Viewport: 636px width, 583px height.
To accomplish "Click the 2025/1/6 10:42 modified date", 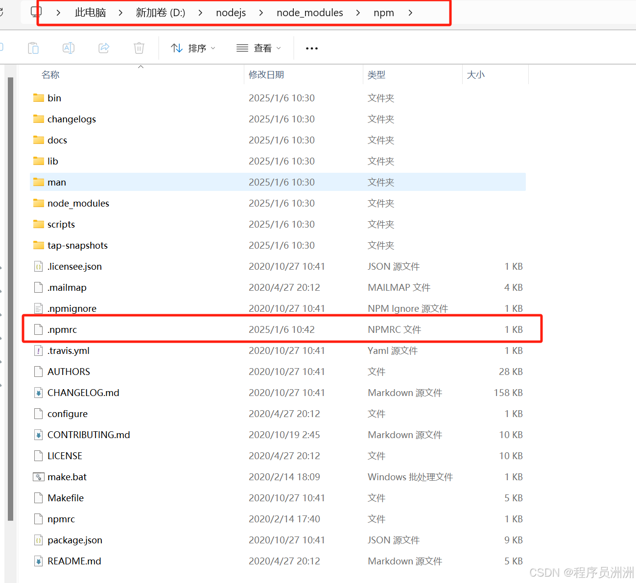I will pyautogui.click(x=282, y=329).
